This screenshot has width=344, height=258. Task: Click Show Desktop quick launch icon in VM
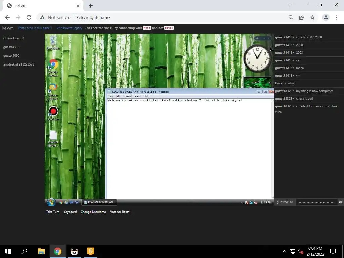[x=71, y=202]
